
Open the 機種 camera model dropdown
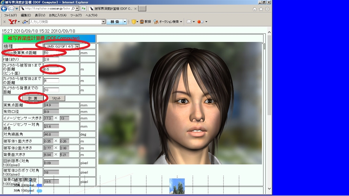point(77,46)
